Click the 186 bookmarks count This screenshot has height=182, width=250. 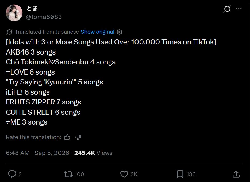[x=191, y=174]
